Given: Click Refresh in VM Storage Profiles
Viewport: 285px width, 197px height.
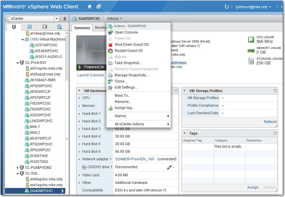Looking at the screenshot, I should pos(270,122).
